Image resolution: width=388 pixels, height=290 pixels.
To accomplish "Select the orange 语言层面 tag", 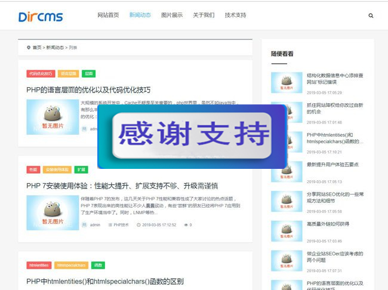I will coord(68,73).
